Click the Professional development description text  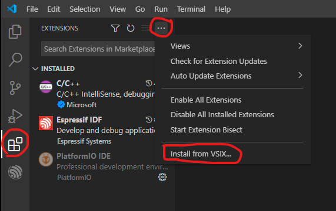[112, 166]
